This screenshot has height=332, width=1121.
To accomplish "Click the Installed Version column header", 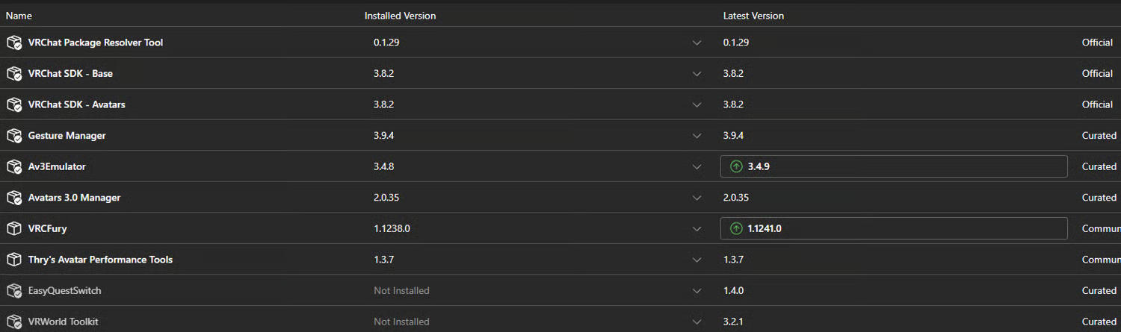I will pyautogui.click(x=400, y=16).
